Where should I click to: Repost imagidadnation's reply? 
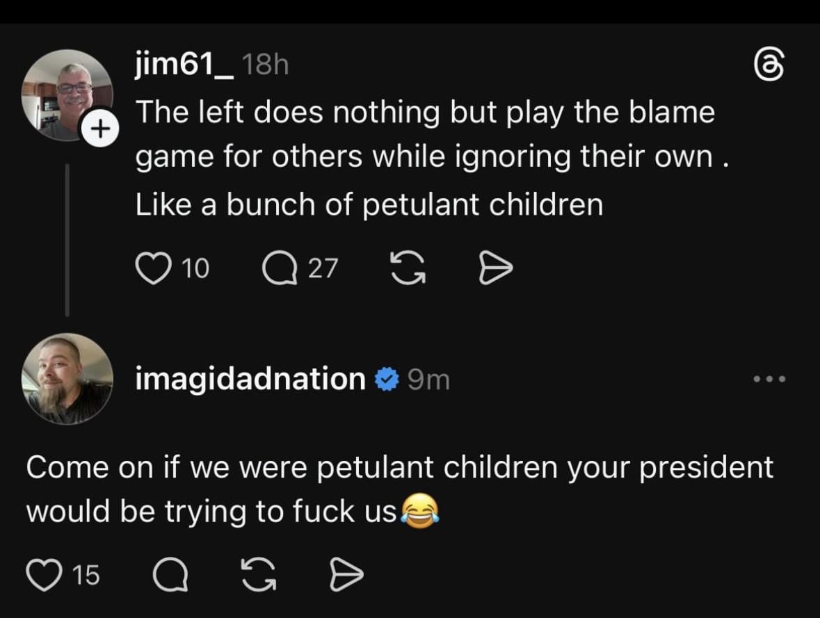258,575
